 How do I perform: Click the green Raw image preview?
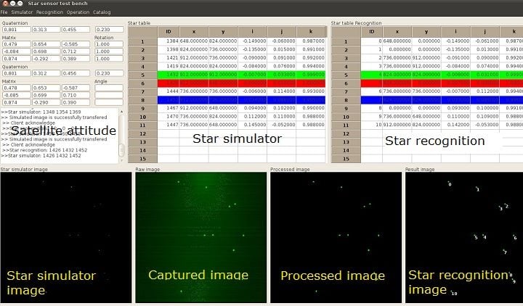(x=201, y=237)
